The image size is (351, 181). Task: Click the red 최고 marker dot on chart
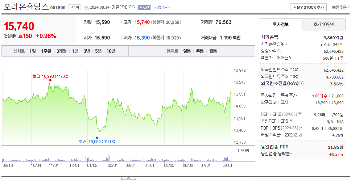tap(50, 80)
